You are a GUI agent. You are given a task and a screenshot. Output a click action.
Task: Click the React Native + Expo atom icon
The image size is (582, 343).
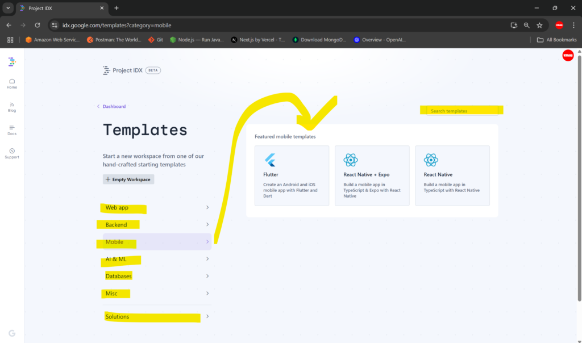(350, 160)
